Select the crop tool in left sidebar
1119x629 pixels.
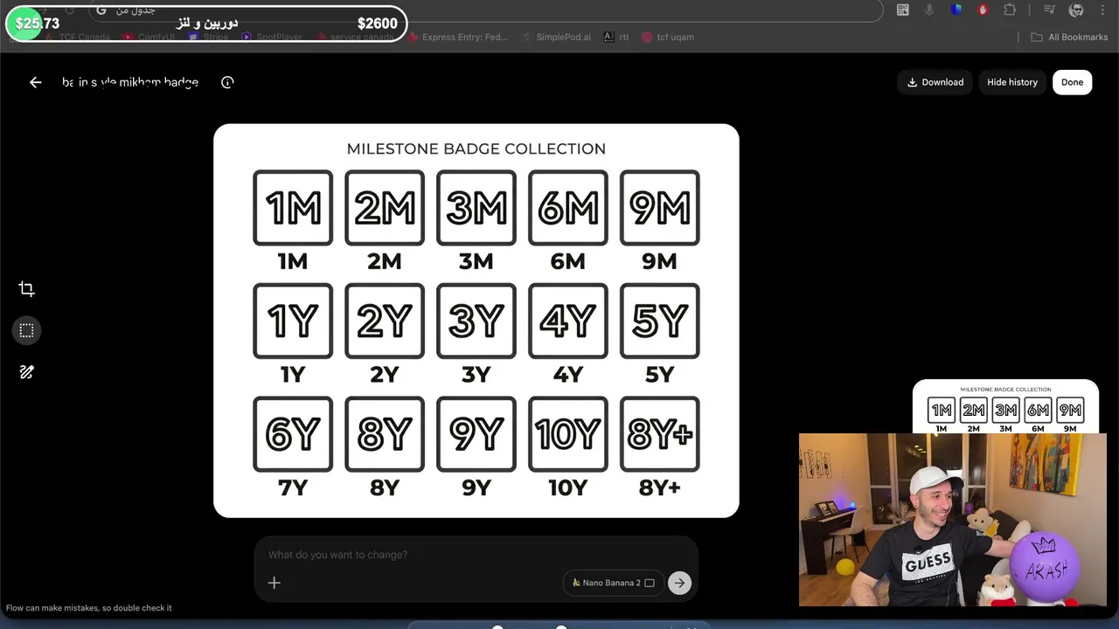click(x=26, y=289)
